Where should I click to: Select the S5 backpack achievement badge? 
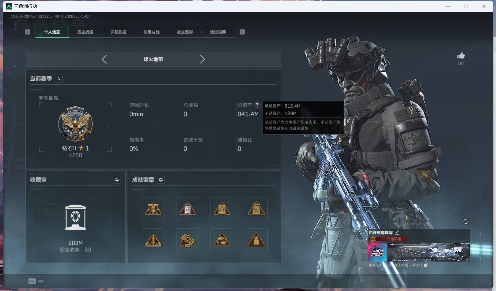pos(256,209)
